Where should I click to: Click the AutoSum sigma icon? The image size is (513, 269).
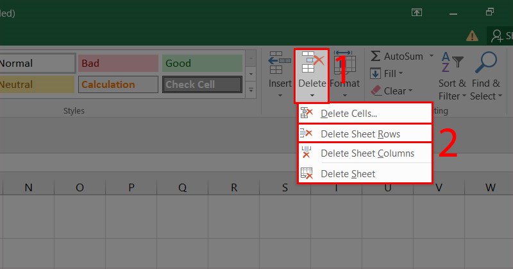pos(376,56)
